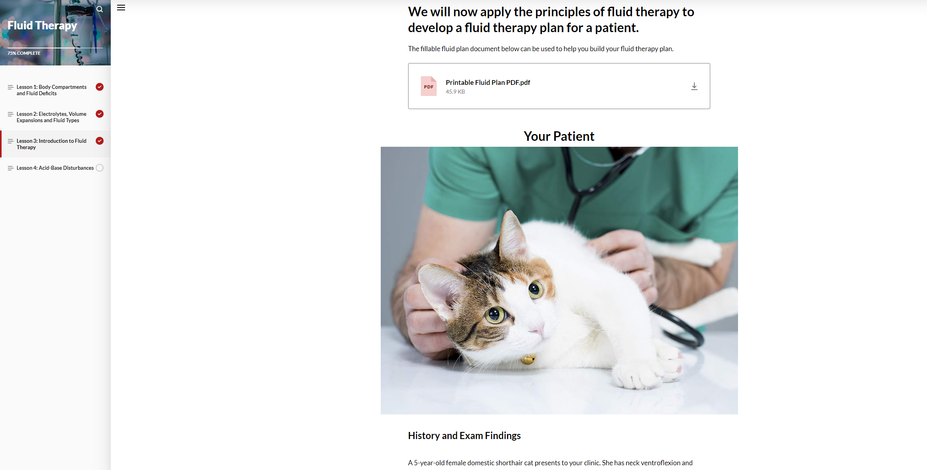Viewport: 927px width, 470px height.
Task: Click the cat patient photo
Action: pos(559,280)
